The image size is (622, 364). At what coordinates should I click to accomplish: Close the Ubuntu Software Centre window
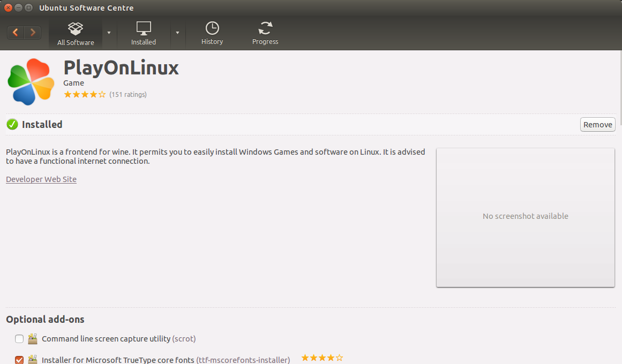[8, 7]
